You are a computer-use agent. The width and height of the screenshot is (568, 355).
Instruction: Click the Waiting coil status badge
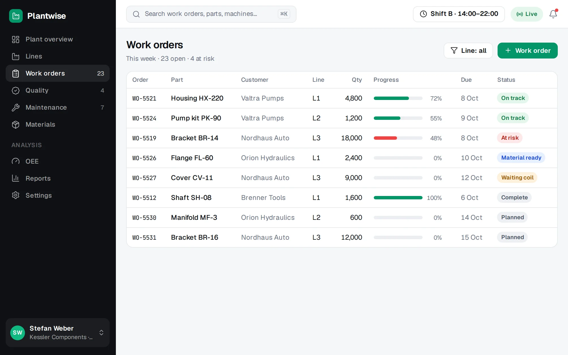517,177
